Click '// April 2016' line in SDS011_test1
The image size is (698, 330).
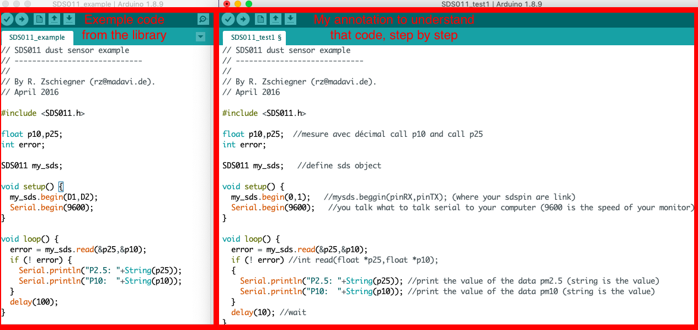click(x=251, y=92)
